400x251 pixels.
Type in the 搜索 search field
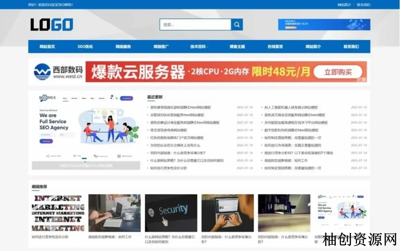point(195,24)
